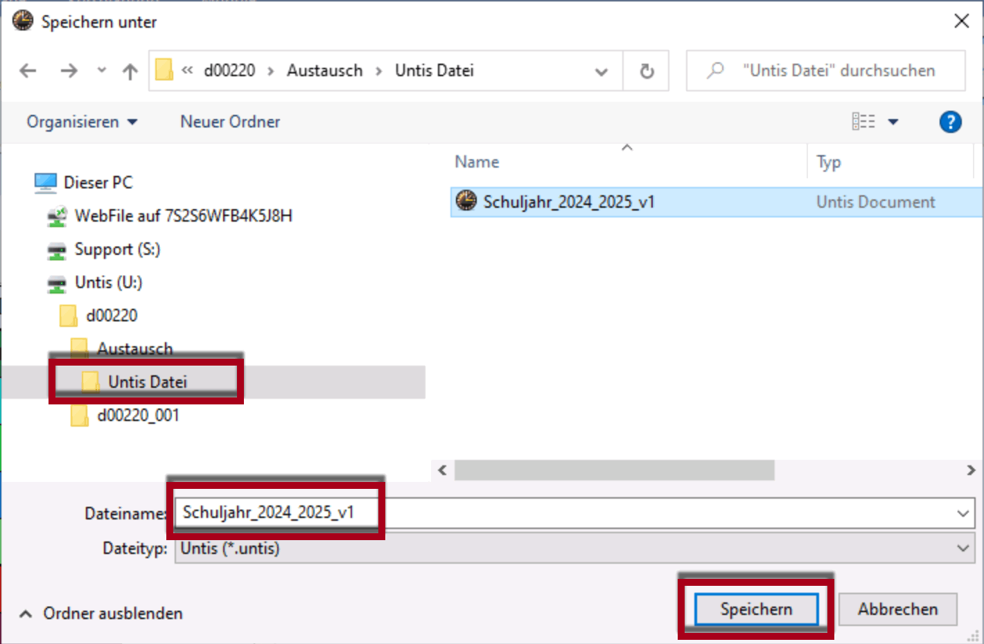
Task: Sort files by the Typ column
Action: click(x=828, y=162)
